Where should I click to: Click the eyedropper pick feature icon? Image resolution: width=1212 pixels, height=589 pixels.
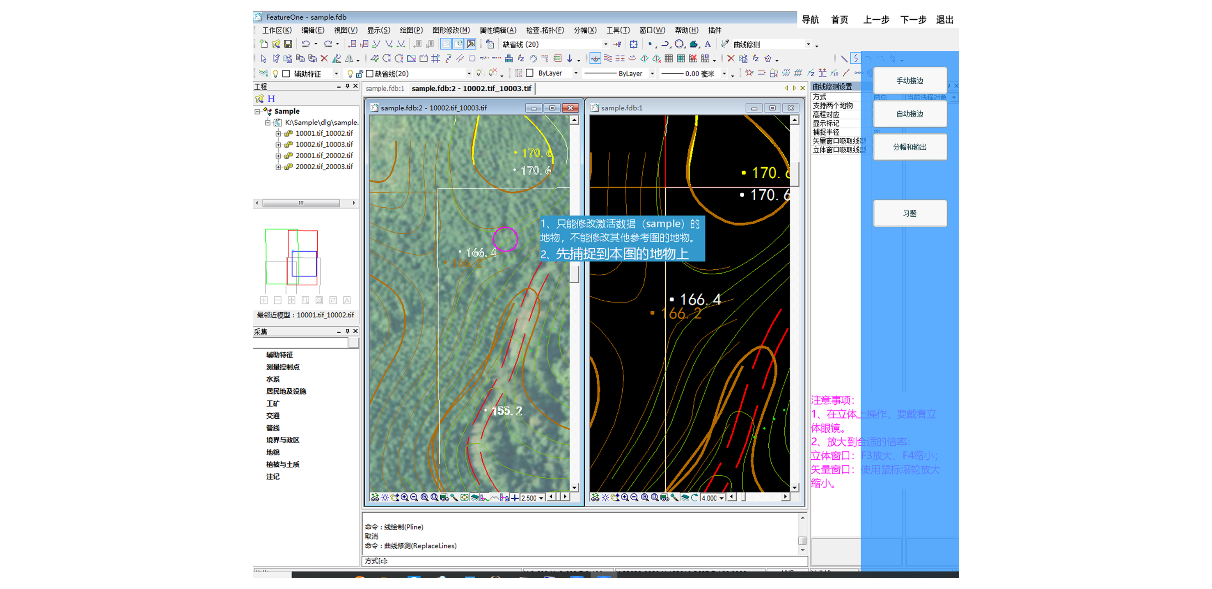(x=725, y=44)
